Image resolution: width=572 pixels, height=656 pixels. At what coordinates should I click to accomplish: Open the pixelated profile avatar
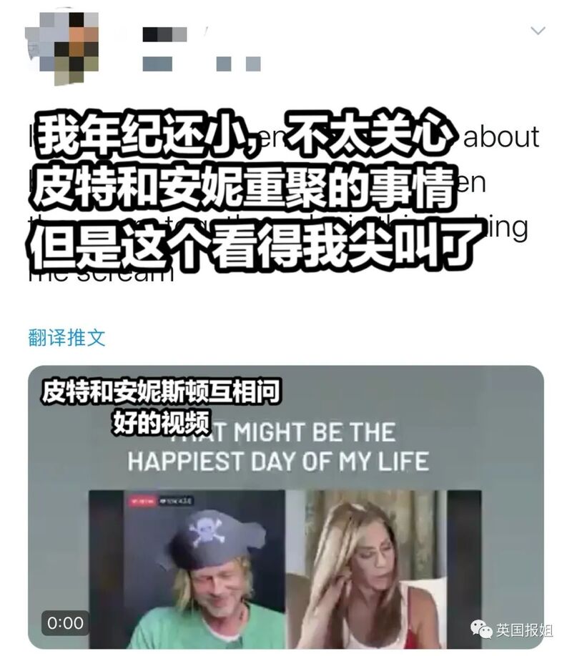tap(63, 48)
